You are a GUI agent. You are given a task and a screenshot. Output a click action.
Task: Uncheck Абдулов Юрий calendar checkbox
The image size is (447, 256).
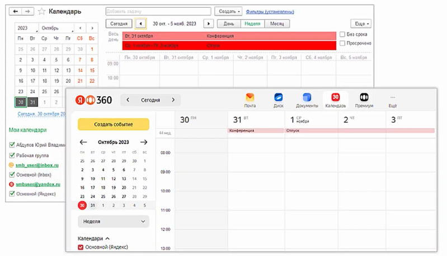point(12,145)
